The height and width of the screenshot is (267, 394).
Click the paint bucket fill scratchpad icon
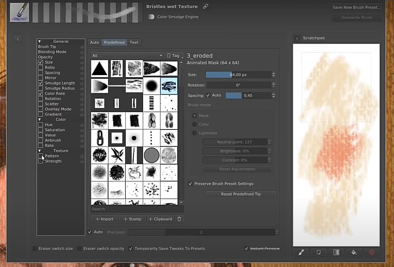[354, 252]
